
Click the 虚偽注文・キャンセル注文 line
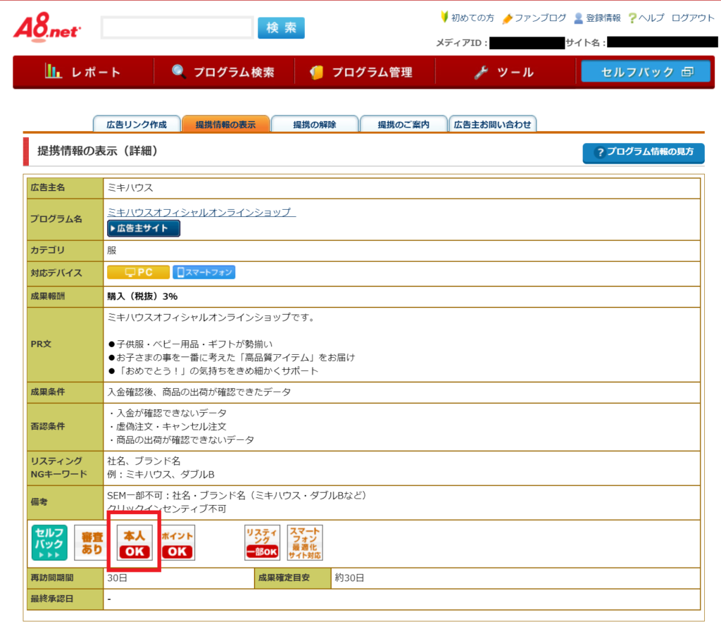point(167,426)
